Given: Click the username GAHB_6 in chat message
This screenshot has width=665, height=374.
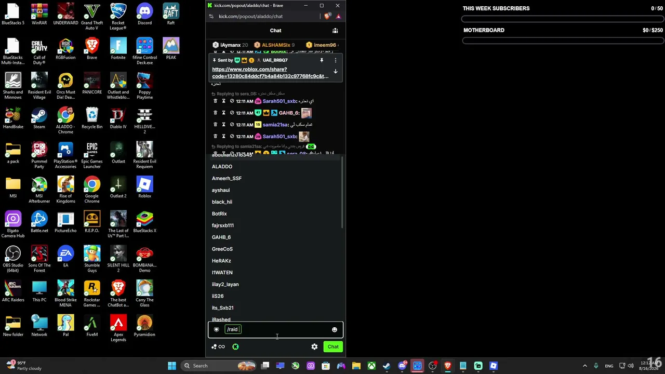Looking at the screenshot, I should pos(288,113).
